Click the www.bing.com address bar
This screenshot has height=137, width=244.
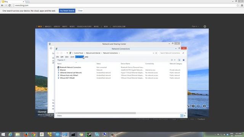(125, 5)
